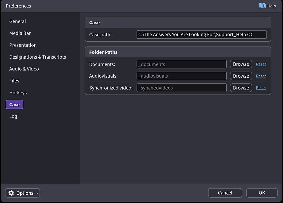The height and width of the screenshot is (203, 283).
Task: Select the Presentation preferences category
Action: (23, 45)
